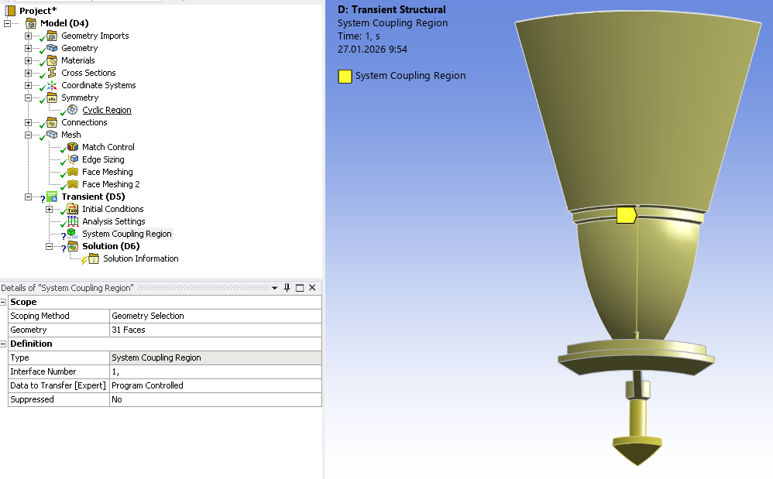Click the Scoping Method value cell
773x479 pixels.
point(215,316)
